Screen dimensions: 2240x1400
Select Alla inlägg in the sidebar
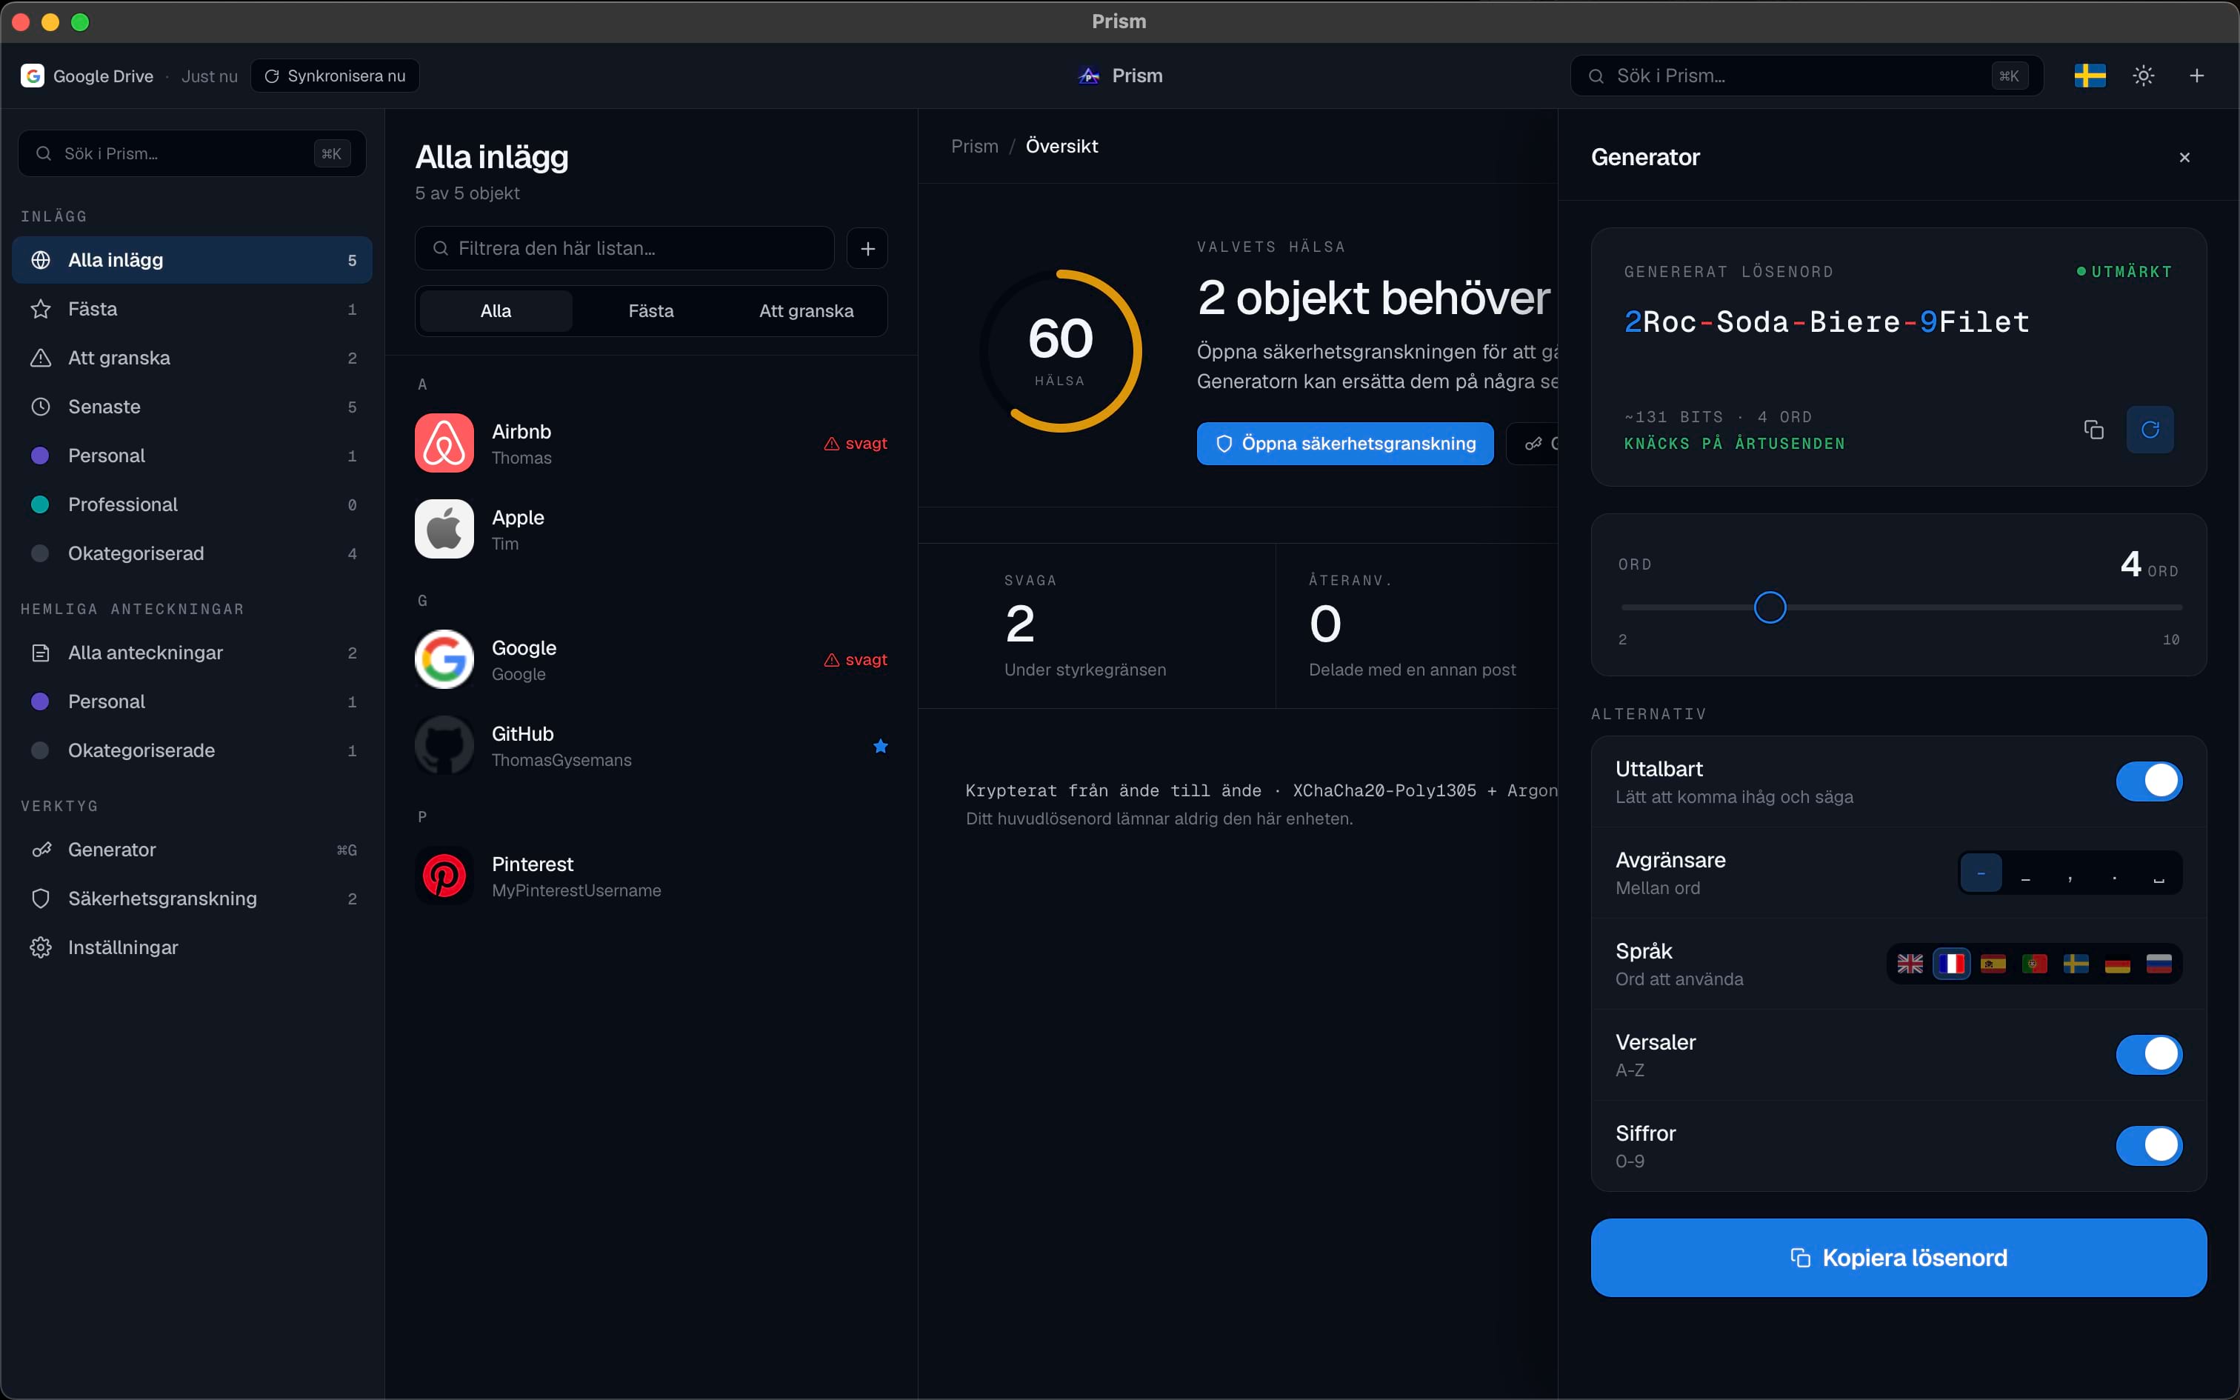(x=192, y=260)
